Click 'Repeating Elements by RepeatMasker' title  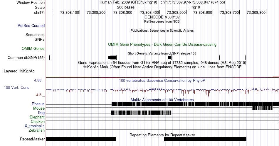click(162, 135)
